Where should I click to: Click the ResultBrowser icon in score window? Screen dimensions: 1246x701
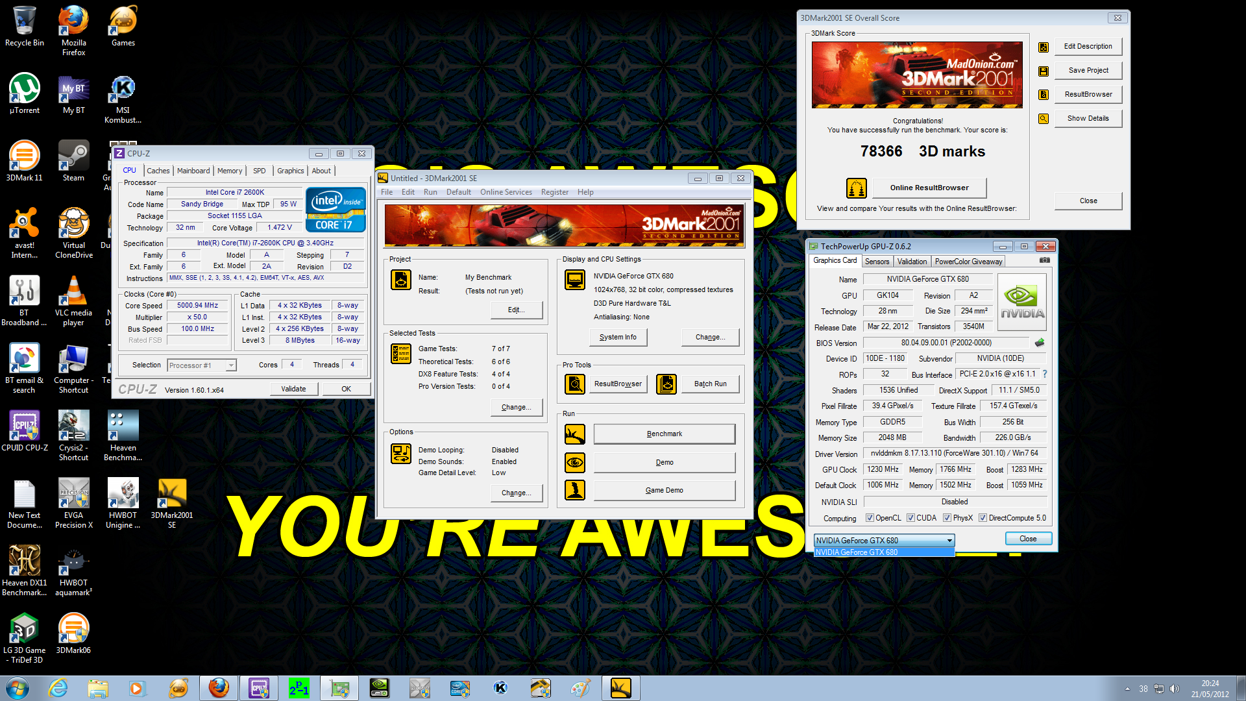pos(1044,95)
